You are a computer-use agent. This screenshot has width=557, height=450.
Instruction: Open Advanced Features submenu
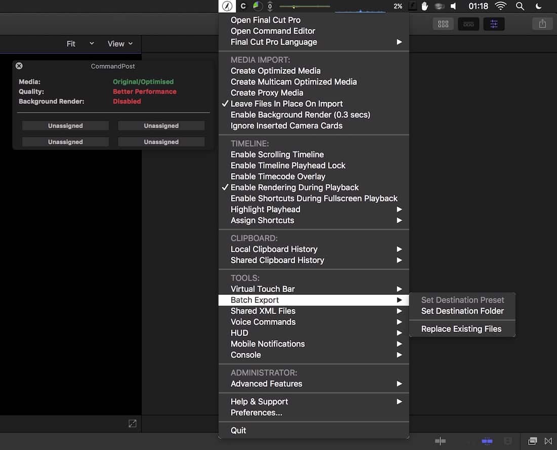click(313, 384)
